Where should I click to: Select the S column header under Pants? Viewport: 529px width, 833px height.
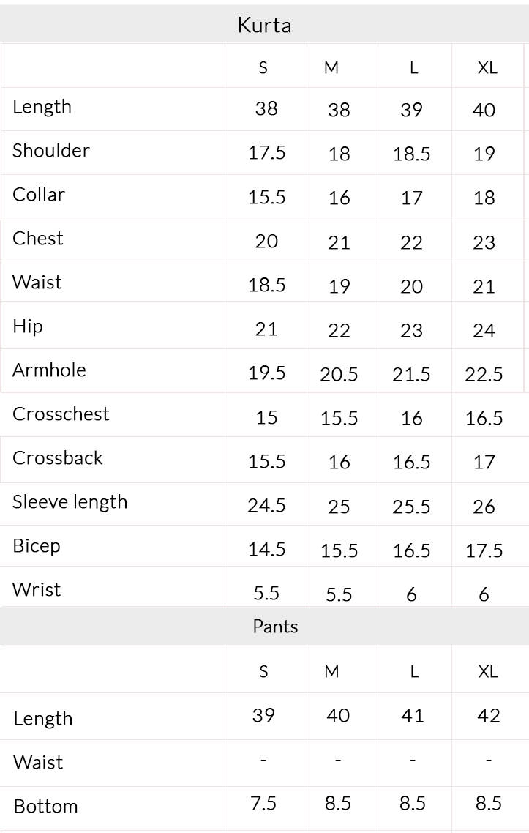point(263,672)
